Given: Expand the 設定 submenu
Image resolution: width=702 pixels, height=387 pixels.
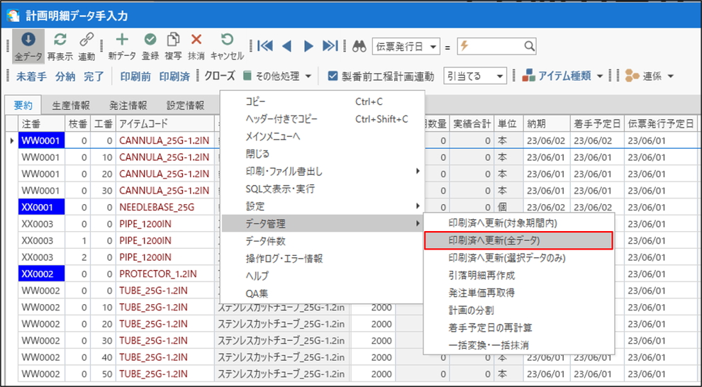Looking at the screenshot, I should pos(323,206).
